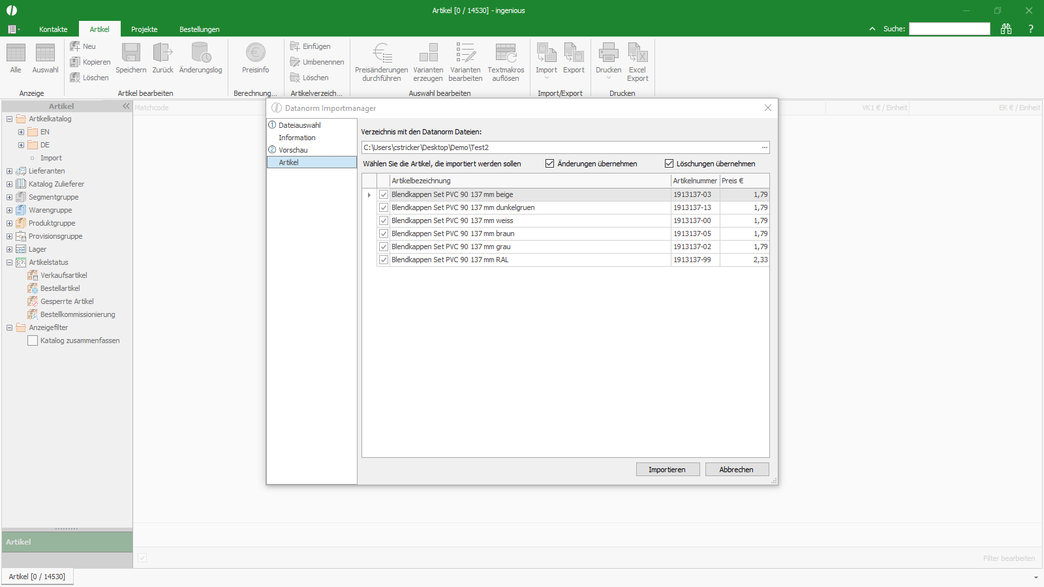This screenshot has height=587, width=1044.
Task: Collapse the Artikel sidebar panel
Action: coord(126,106)
